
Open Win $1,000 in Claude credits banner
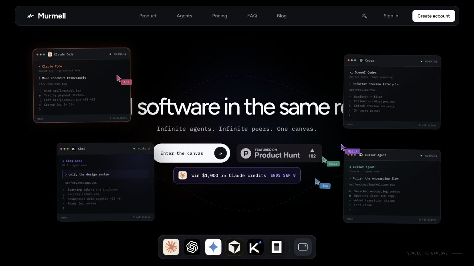pos(237,175)
